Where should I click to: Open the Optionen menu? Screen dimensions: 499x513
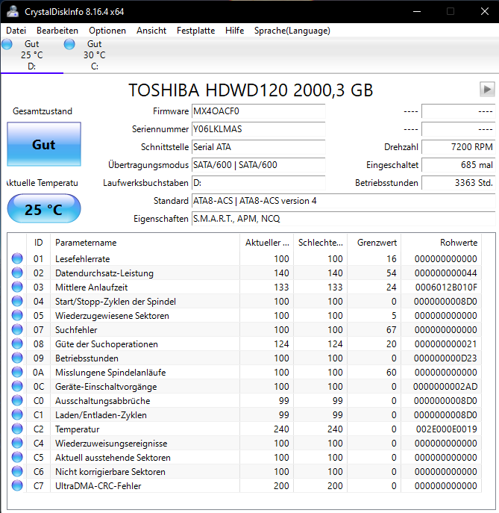(x=107, y=31)
